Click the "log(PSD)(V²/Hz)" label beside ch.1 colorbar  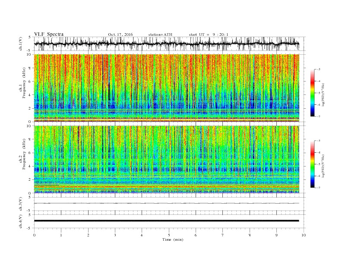click(323, 94)
